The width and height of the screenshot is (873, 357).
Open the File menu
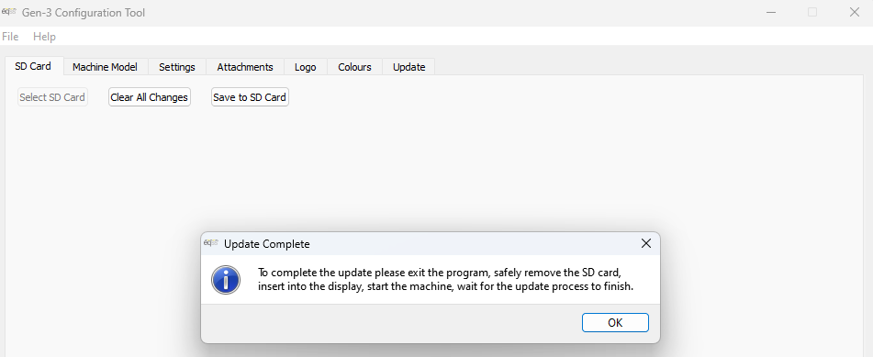coord(10,36)
